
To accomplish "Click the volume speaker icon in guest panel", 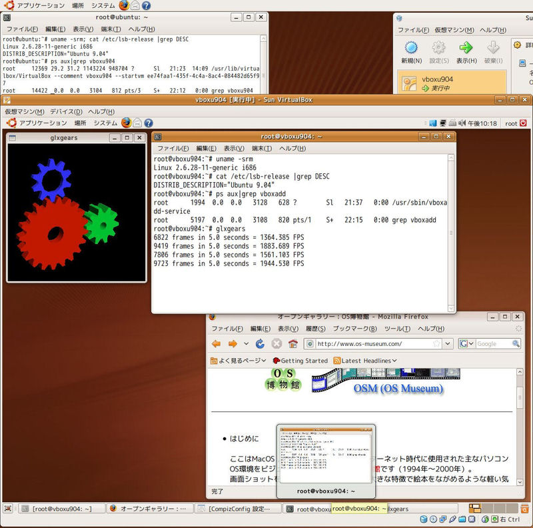I will tap(462, 123).
